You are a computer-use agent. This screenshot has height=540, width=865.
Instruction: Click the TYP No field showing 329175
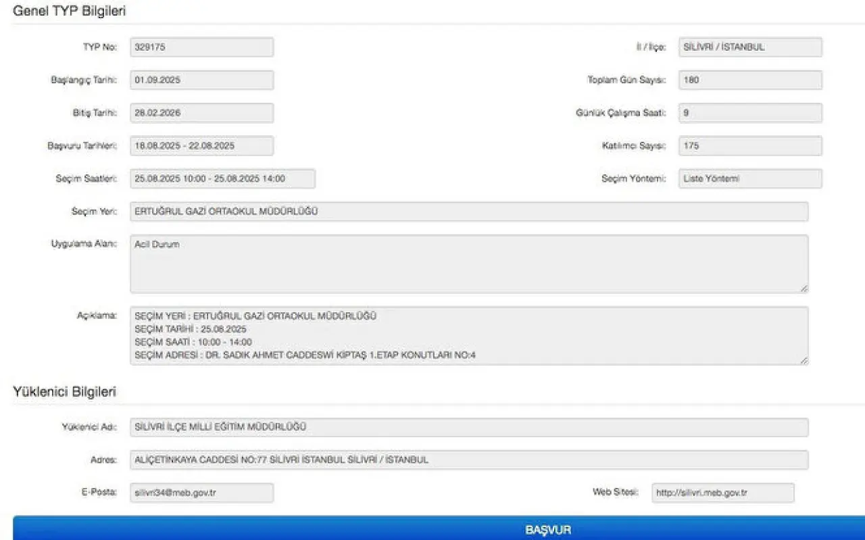[x=201, y=47]
